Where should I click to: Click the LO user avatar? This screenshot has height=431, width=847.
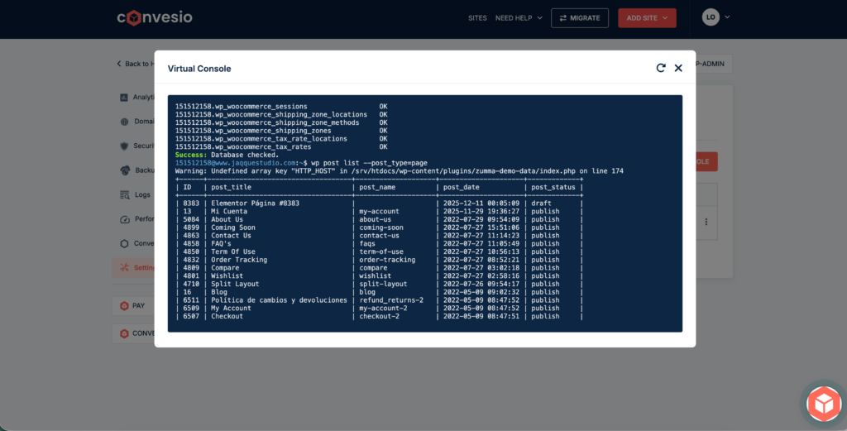click(x=711, y=17)
